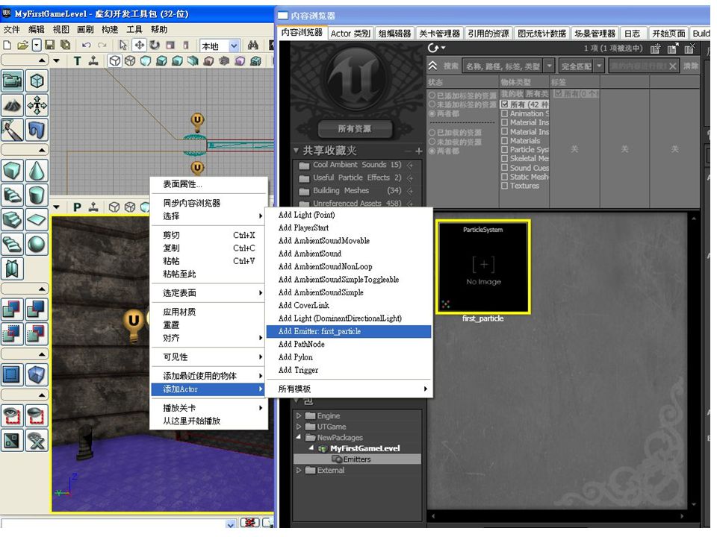Click the 所有资源 button

(355, 129)
